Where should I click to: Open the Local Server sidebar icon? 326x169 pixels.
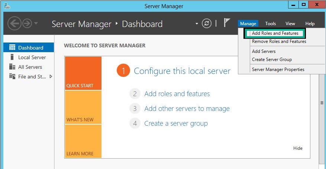click(12, 57)
